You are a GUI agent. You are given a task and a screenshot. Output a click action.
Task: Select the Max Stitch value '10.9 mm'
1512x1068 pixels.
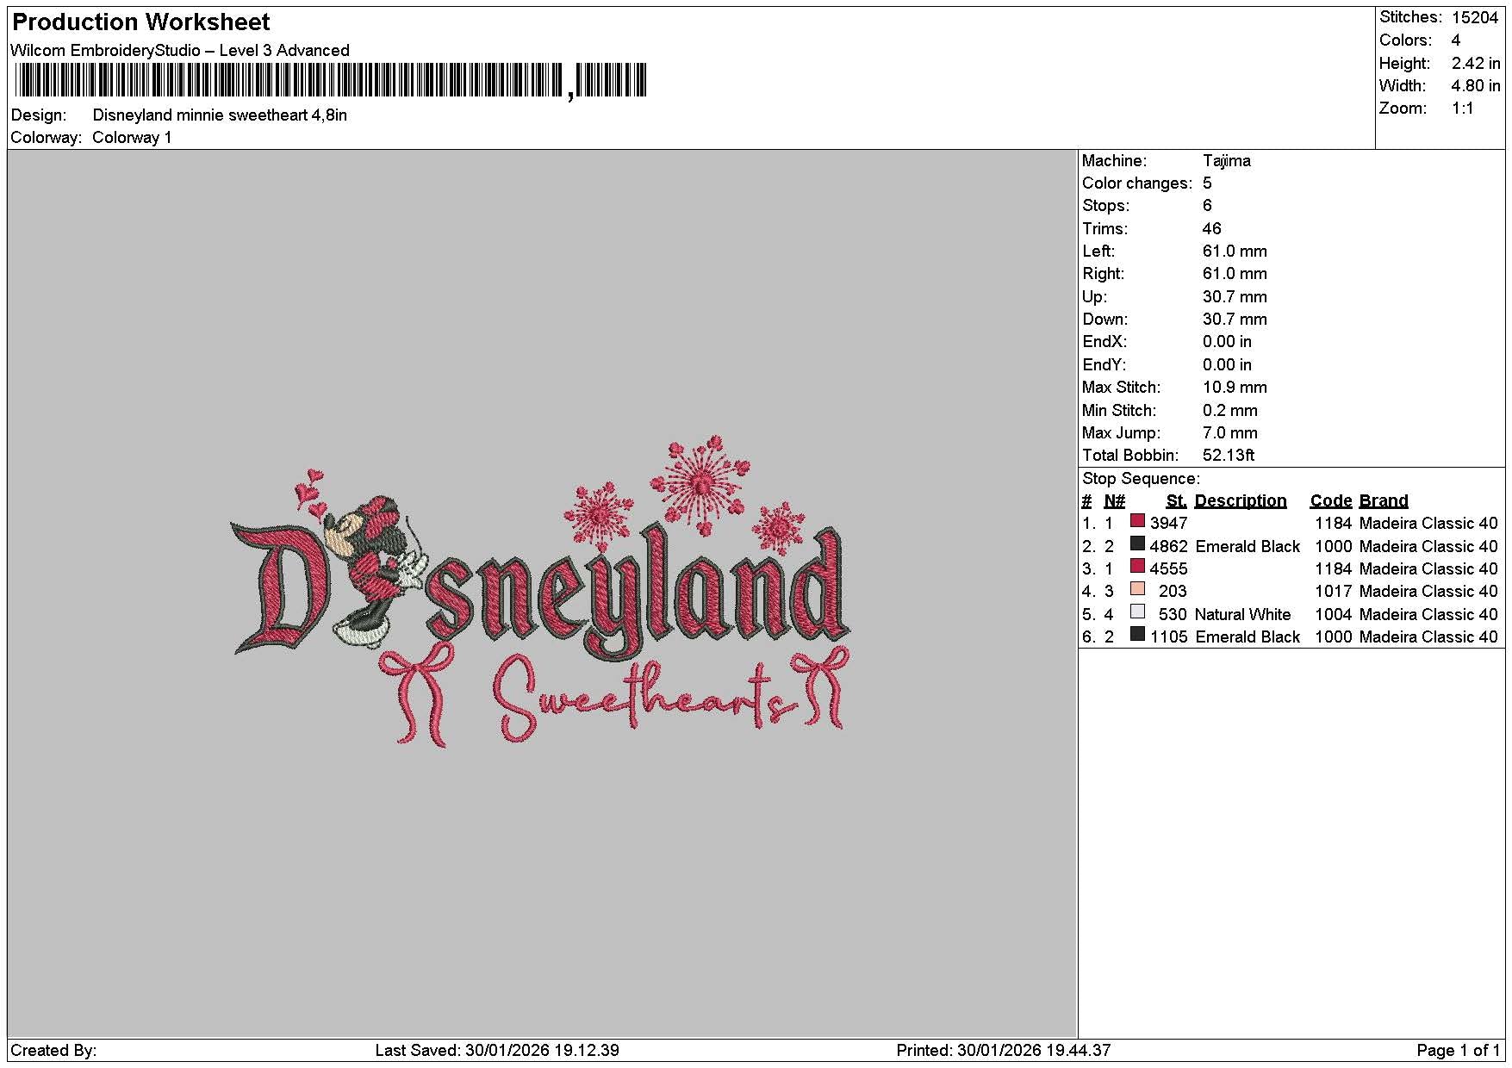pyautogui.click(x=1235, y=388)
